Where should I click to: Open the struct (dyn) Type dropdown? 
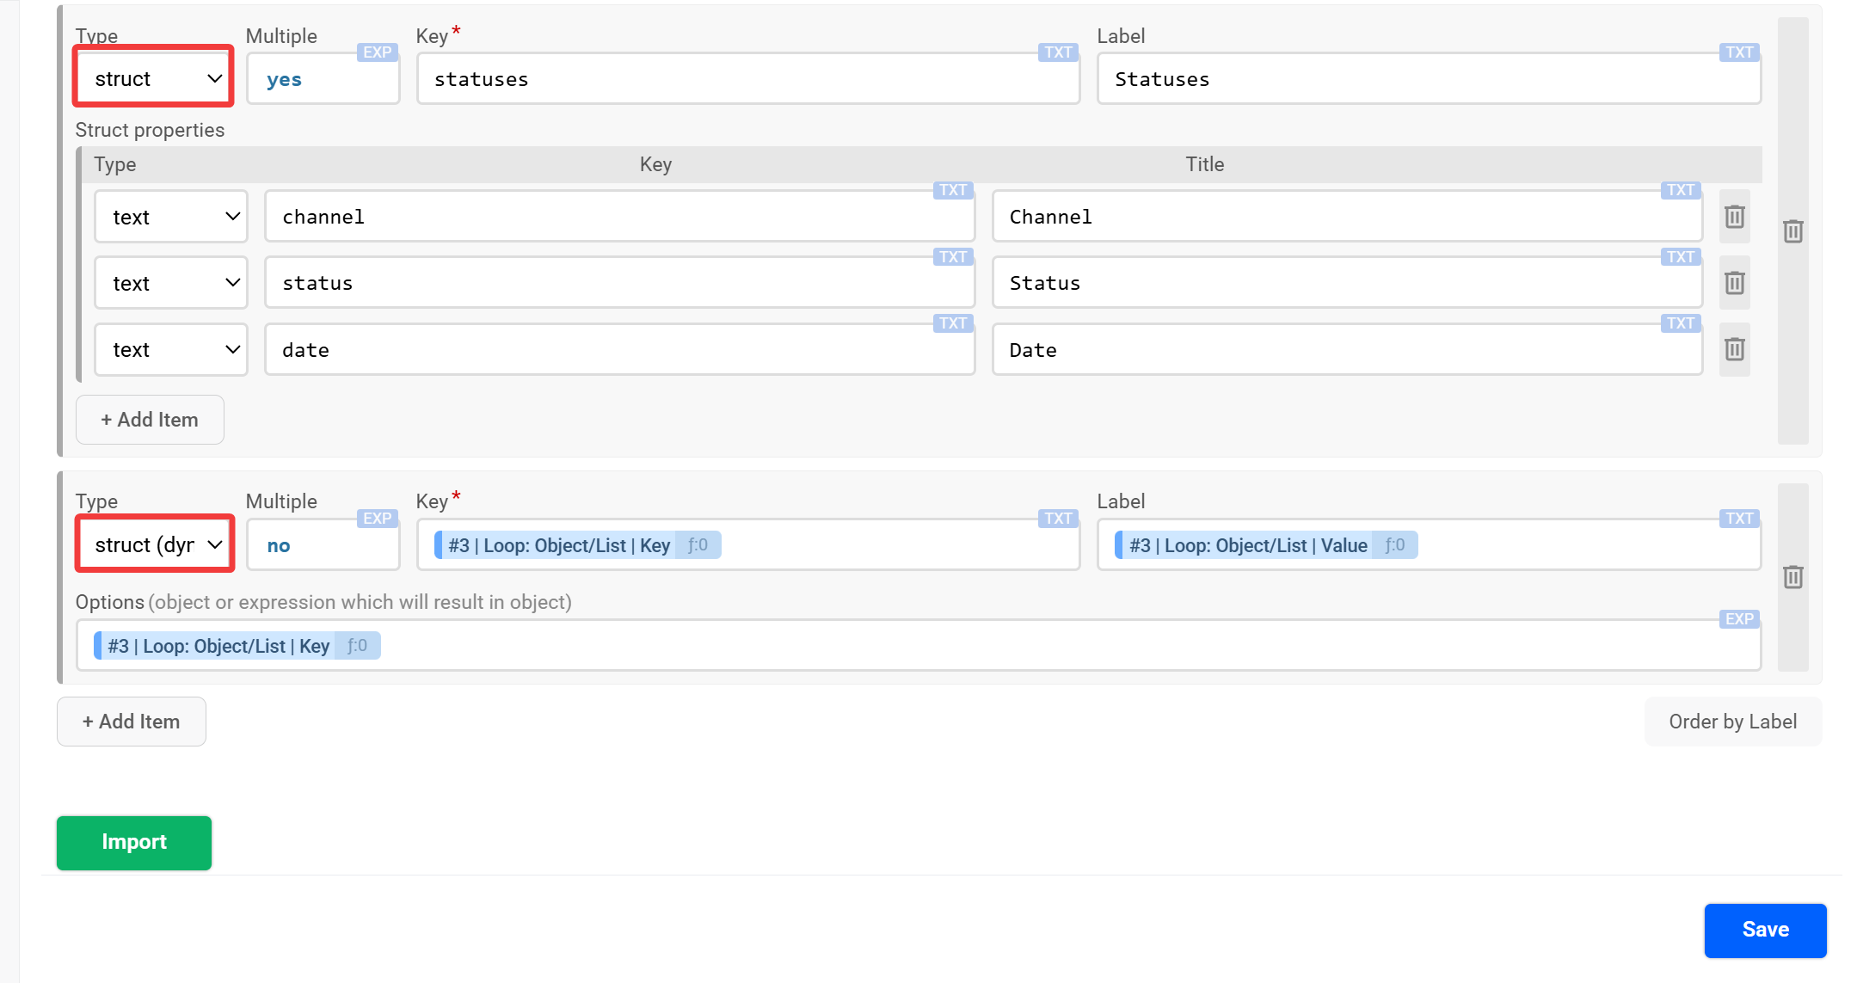tap(155, 545)
